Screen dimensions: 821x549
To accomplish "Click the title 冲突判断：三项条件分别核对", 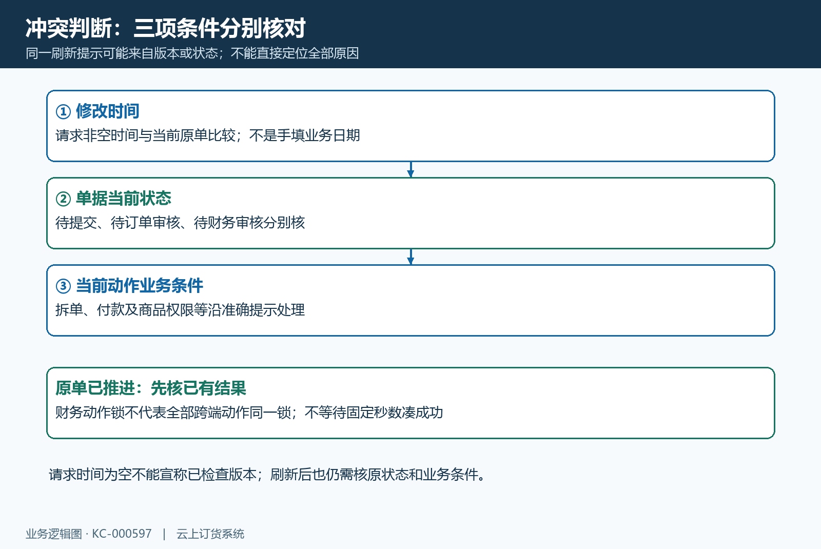I will (166, 28).
